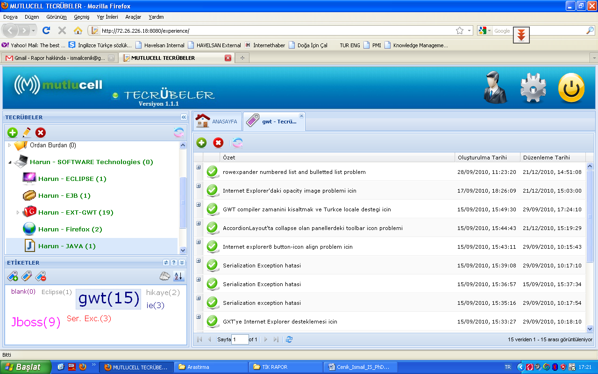This screenshot has height=374, width=598.
Task: Click the paging toolbar refresh icon
Action: 289,339
